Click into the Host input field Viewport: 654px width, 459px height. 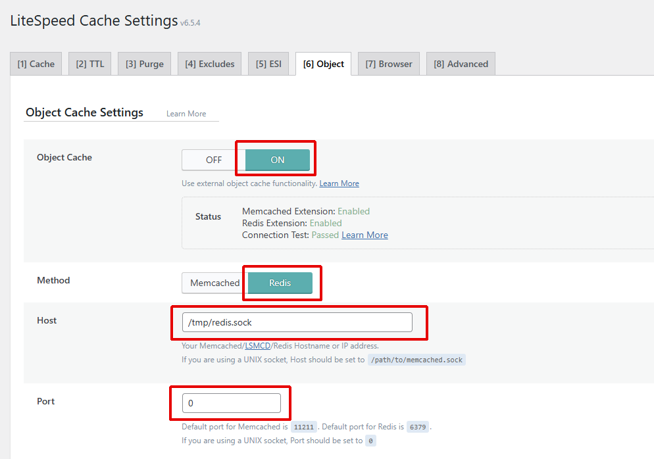coord(297,322)
